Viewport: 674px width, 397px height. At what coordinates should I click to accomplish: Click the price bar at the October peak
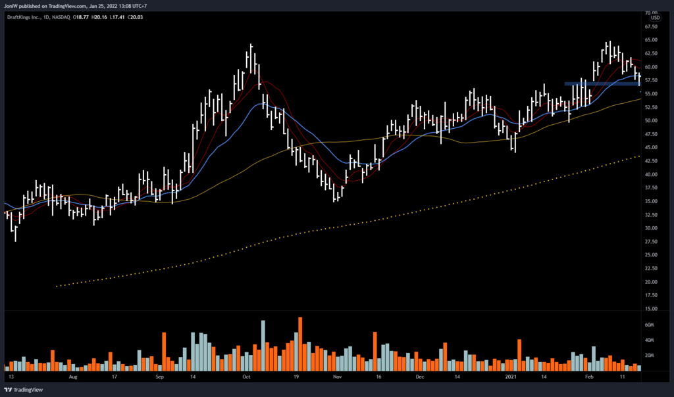point(251,56)
